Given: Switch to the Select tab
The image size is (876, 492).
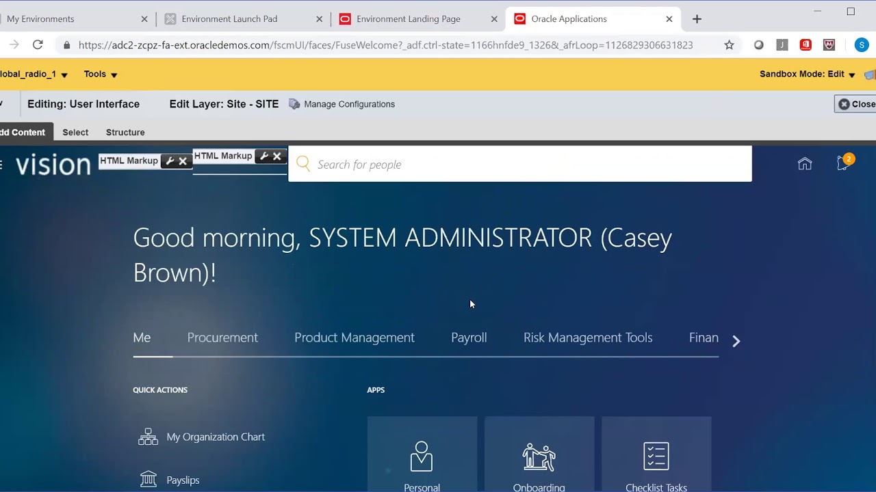Looking at the screenshot, I should point(75,133).
